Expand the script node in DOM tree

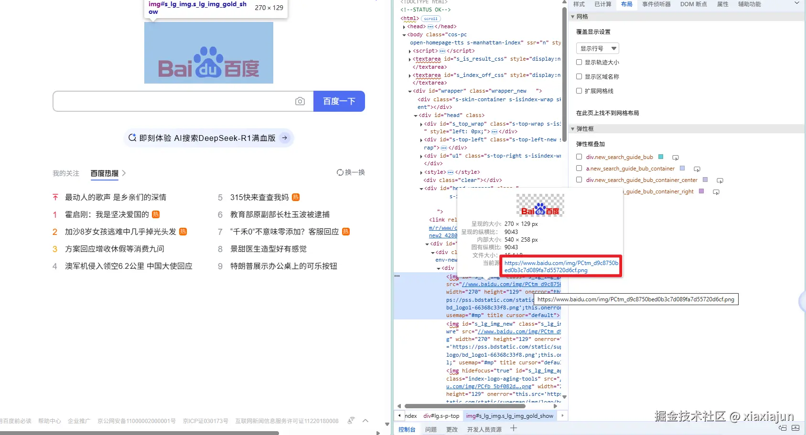pyautogui.click(x=410, y=51)
